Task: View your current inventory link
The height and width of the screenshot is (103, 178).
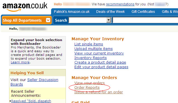Action: [x=99, y=53]
